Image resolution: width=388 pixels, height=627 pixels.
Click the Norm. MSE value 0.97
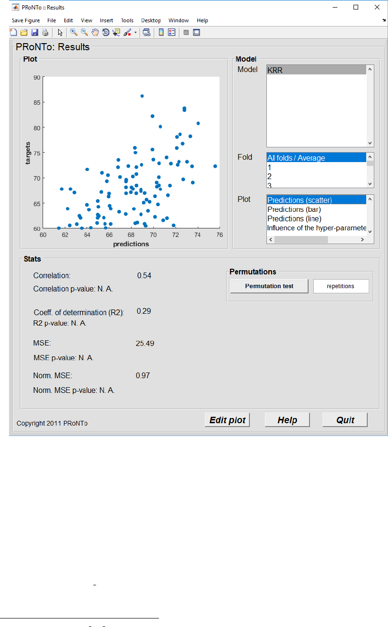pos(143,375)
